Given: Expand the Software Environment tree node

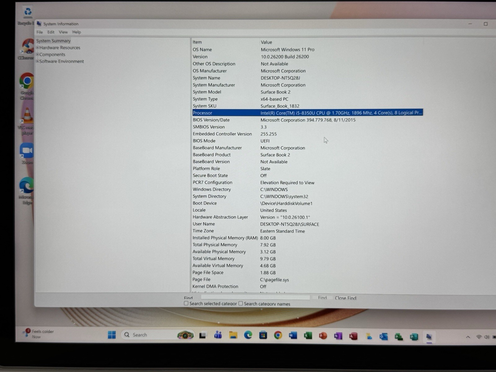Looking at the screenshot, I should [x=38, y=61].
